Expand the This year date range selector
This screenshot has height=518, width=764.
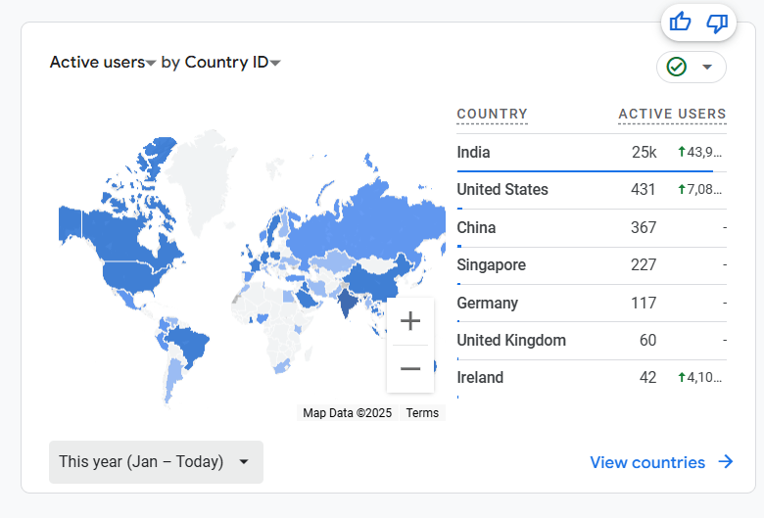tap(156, 461)
